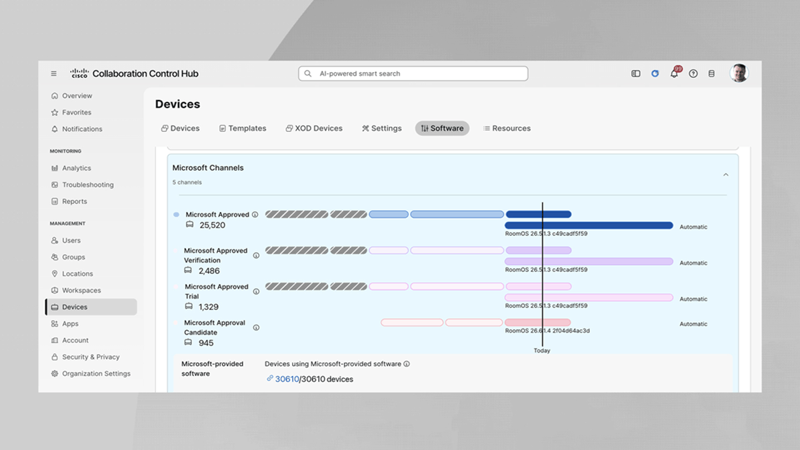
Task: Go to Troubleshooting in the sidebar
Action: tap(88, 185)
